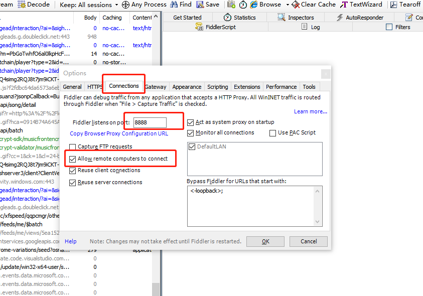Click the Help link in Options

tap(71, 241)
